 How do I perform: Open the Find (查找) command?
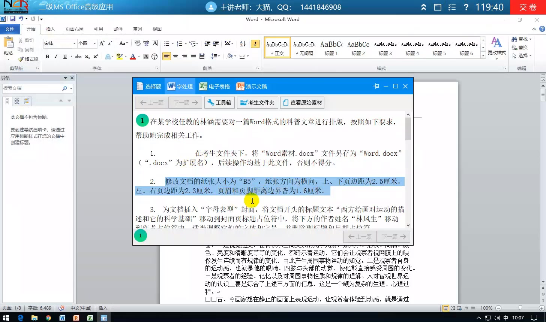pyautogui.click(x=520, y=39)
